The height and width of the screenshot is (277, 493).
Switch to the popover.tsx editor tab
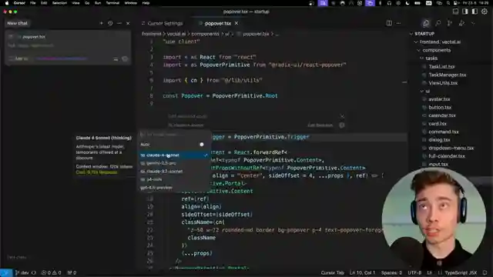tap(217, 23)
